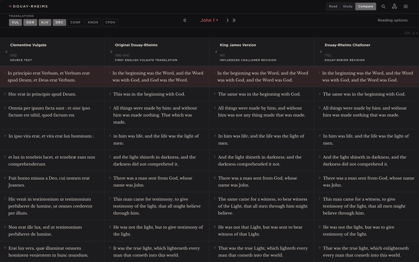Skip to next book using double-right chevron
The height and width of the screenshot is (262, 419).
234,20
